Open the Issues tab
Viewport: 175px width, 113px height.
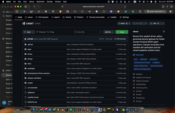click(x=29, y=17)
